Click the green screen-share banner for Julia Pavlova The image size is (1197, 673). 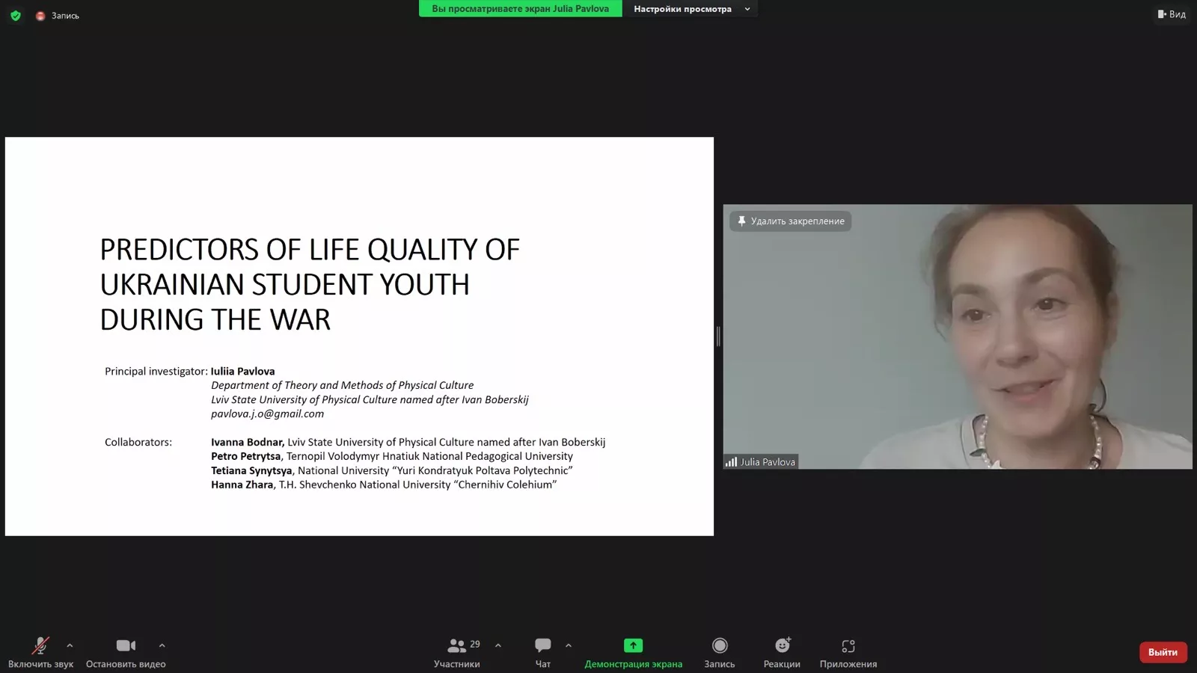[520, 9]
